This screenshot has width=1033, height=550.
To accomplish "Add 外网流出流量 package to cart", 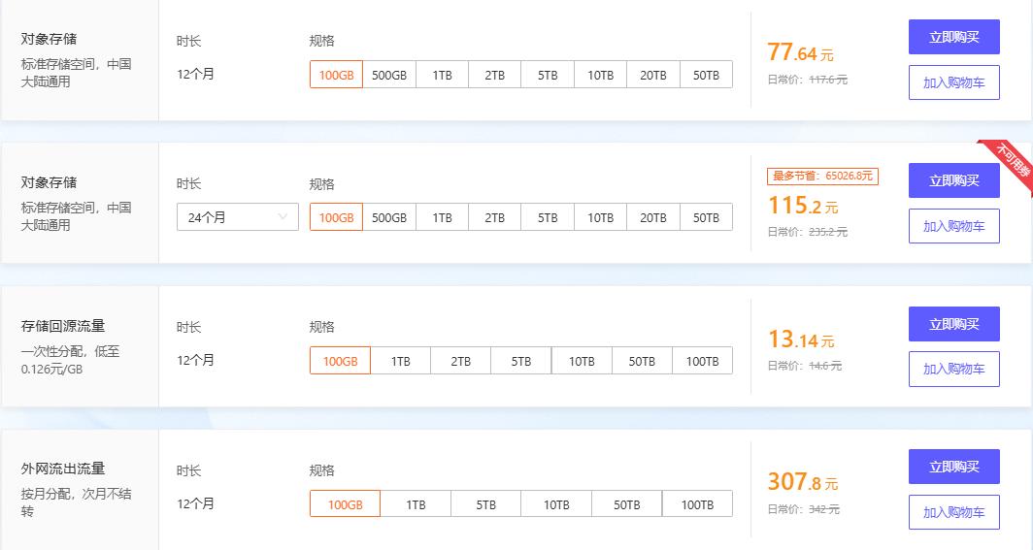I will point(953,512).
